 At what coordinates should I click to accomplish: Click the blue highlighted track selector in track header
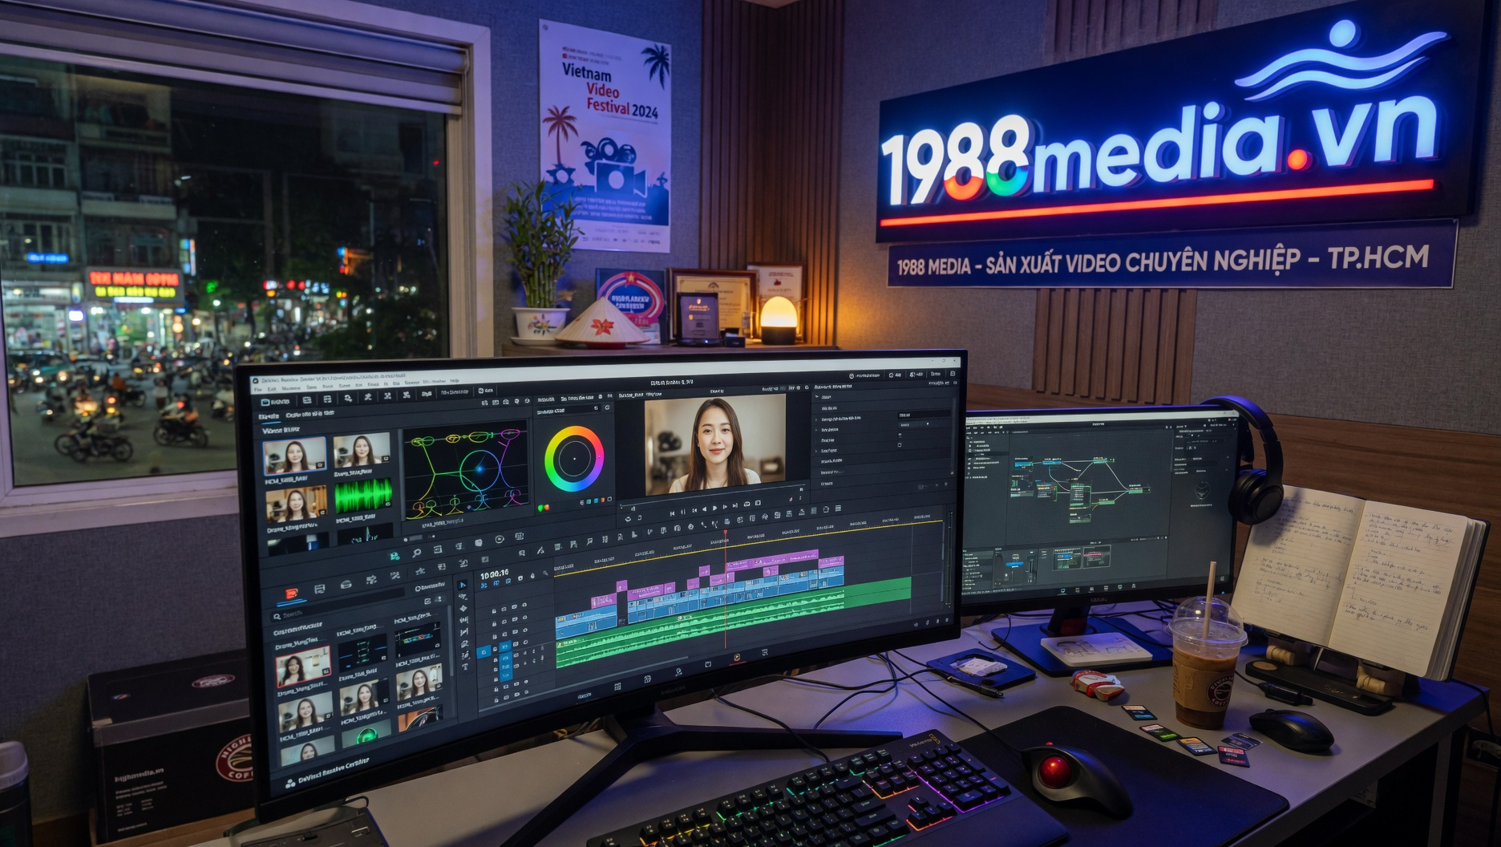(x=483, y=652)
